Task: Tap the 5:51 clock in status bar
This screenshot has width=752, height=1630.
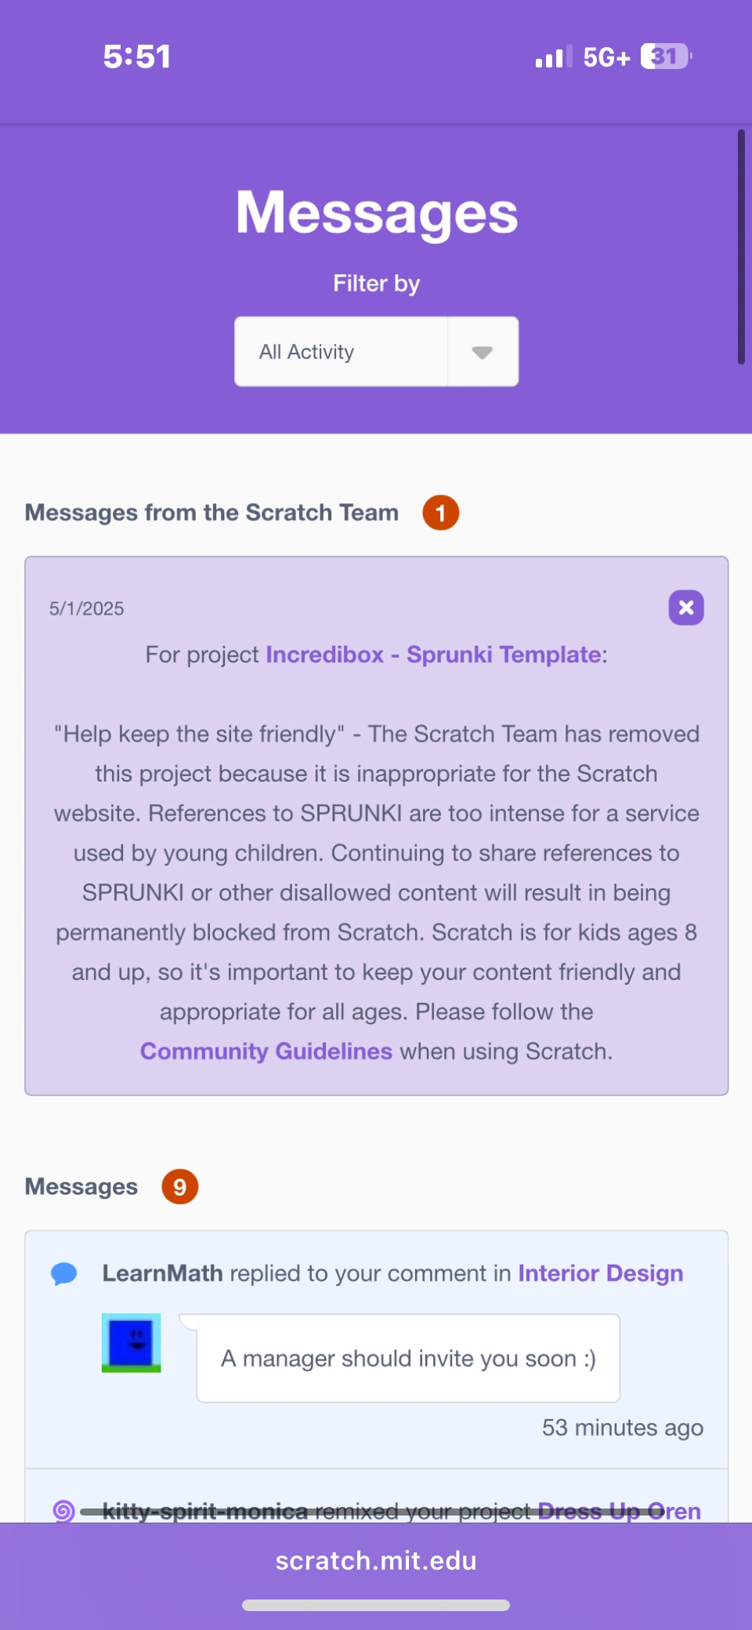Action: (137, 57)
